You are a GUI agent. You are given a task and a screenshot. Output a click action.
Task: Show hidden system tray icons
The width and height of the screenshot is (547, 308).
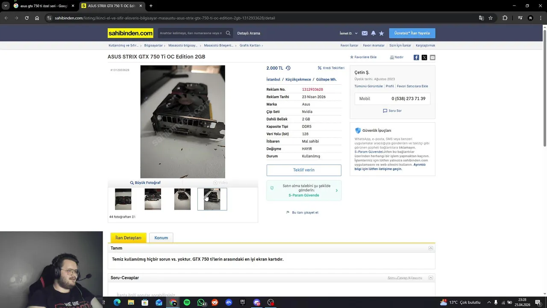[489, 302]
